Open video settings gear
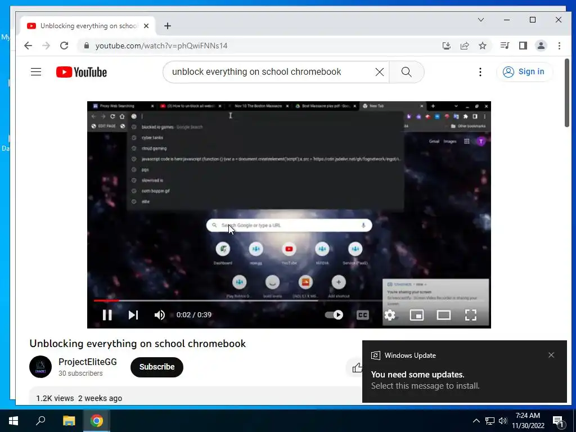The image size is (576, 432). click(x=390, y=315)
